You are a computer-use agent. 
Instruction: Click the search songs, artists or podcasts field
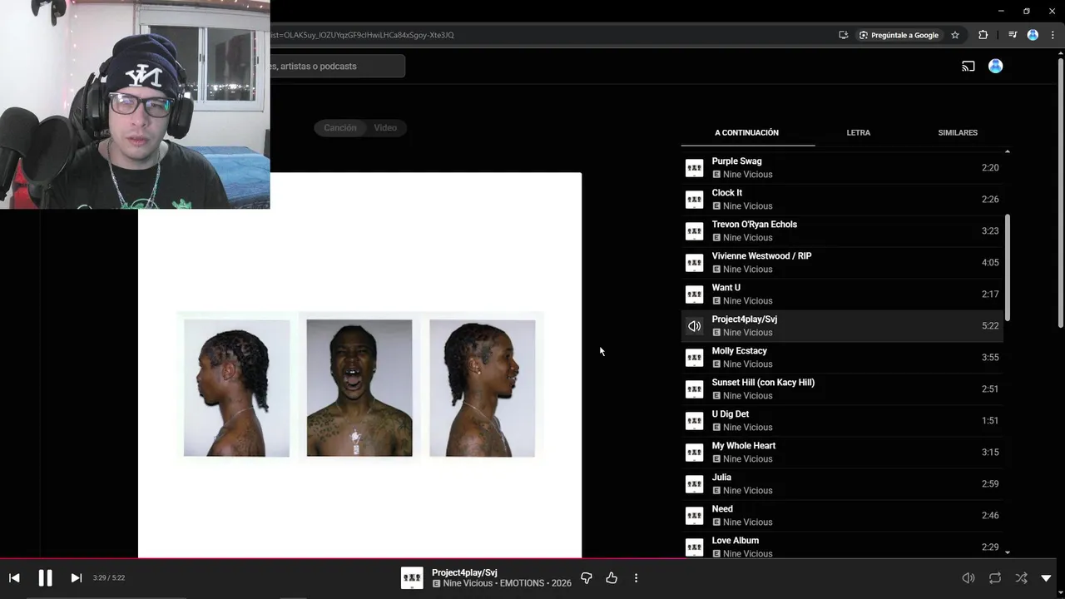click(337, 66)
